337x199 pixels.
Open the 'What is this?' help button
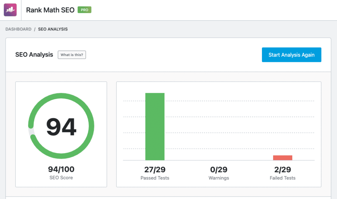[72, 55]
